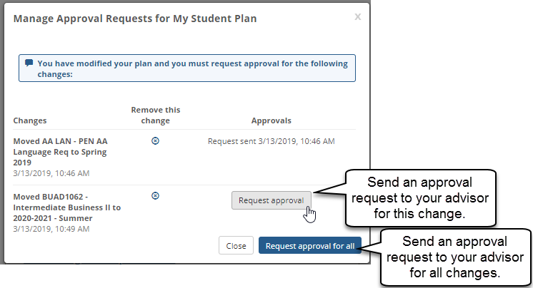
Task: Dismiss the dialog using the X icon
Action: coord(358,17)
